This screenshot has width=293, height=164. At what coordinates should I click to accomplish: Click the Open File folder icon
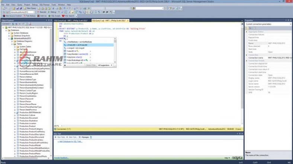14,8
